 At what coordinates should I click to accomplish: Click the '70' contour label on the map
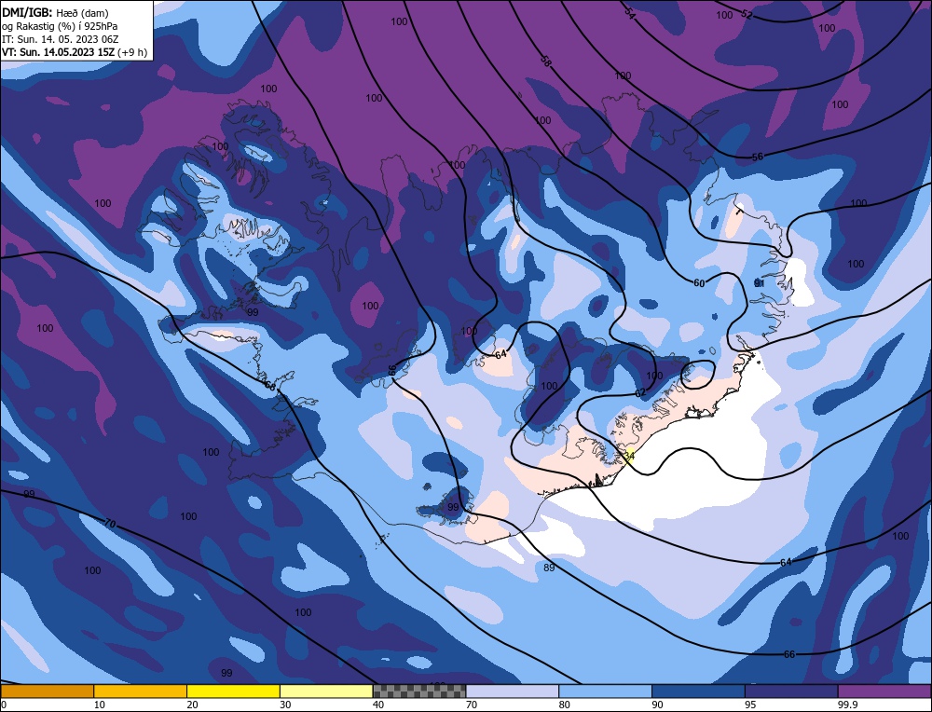(x=109, y=523)
